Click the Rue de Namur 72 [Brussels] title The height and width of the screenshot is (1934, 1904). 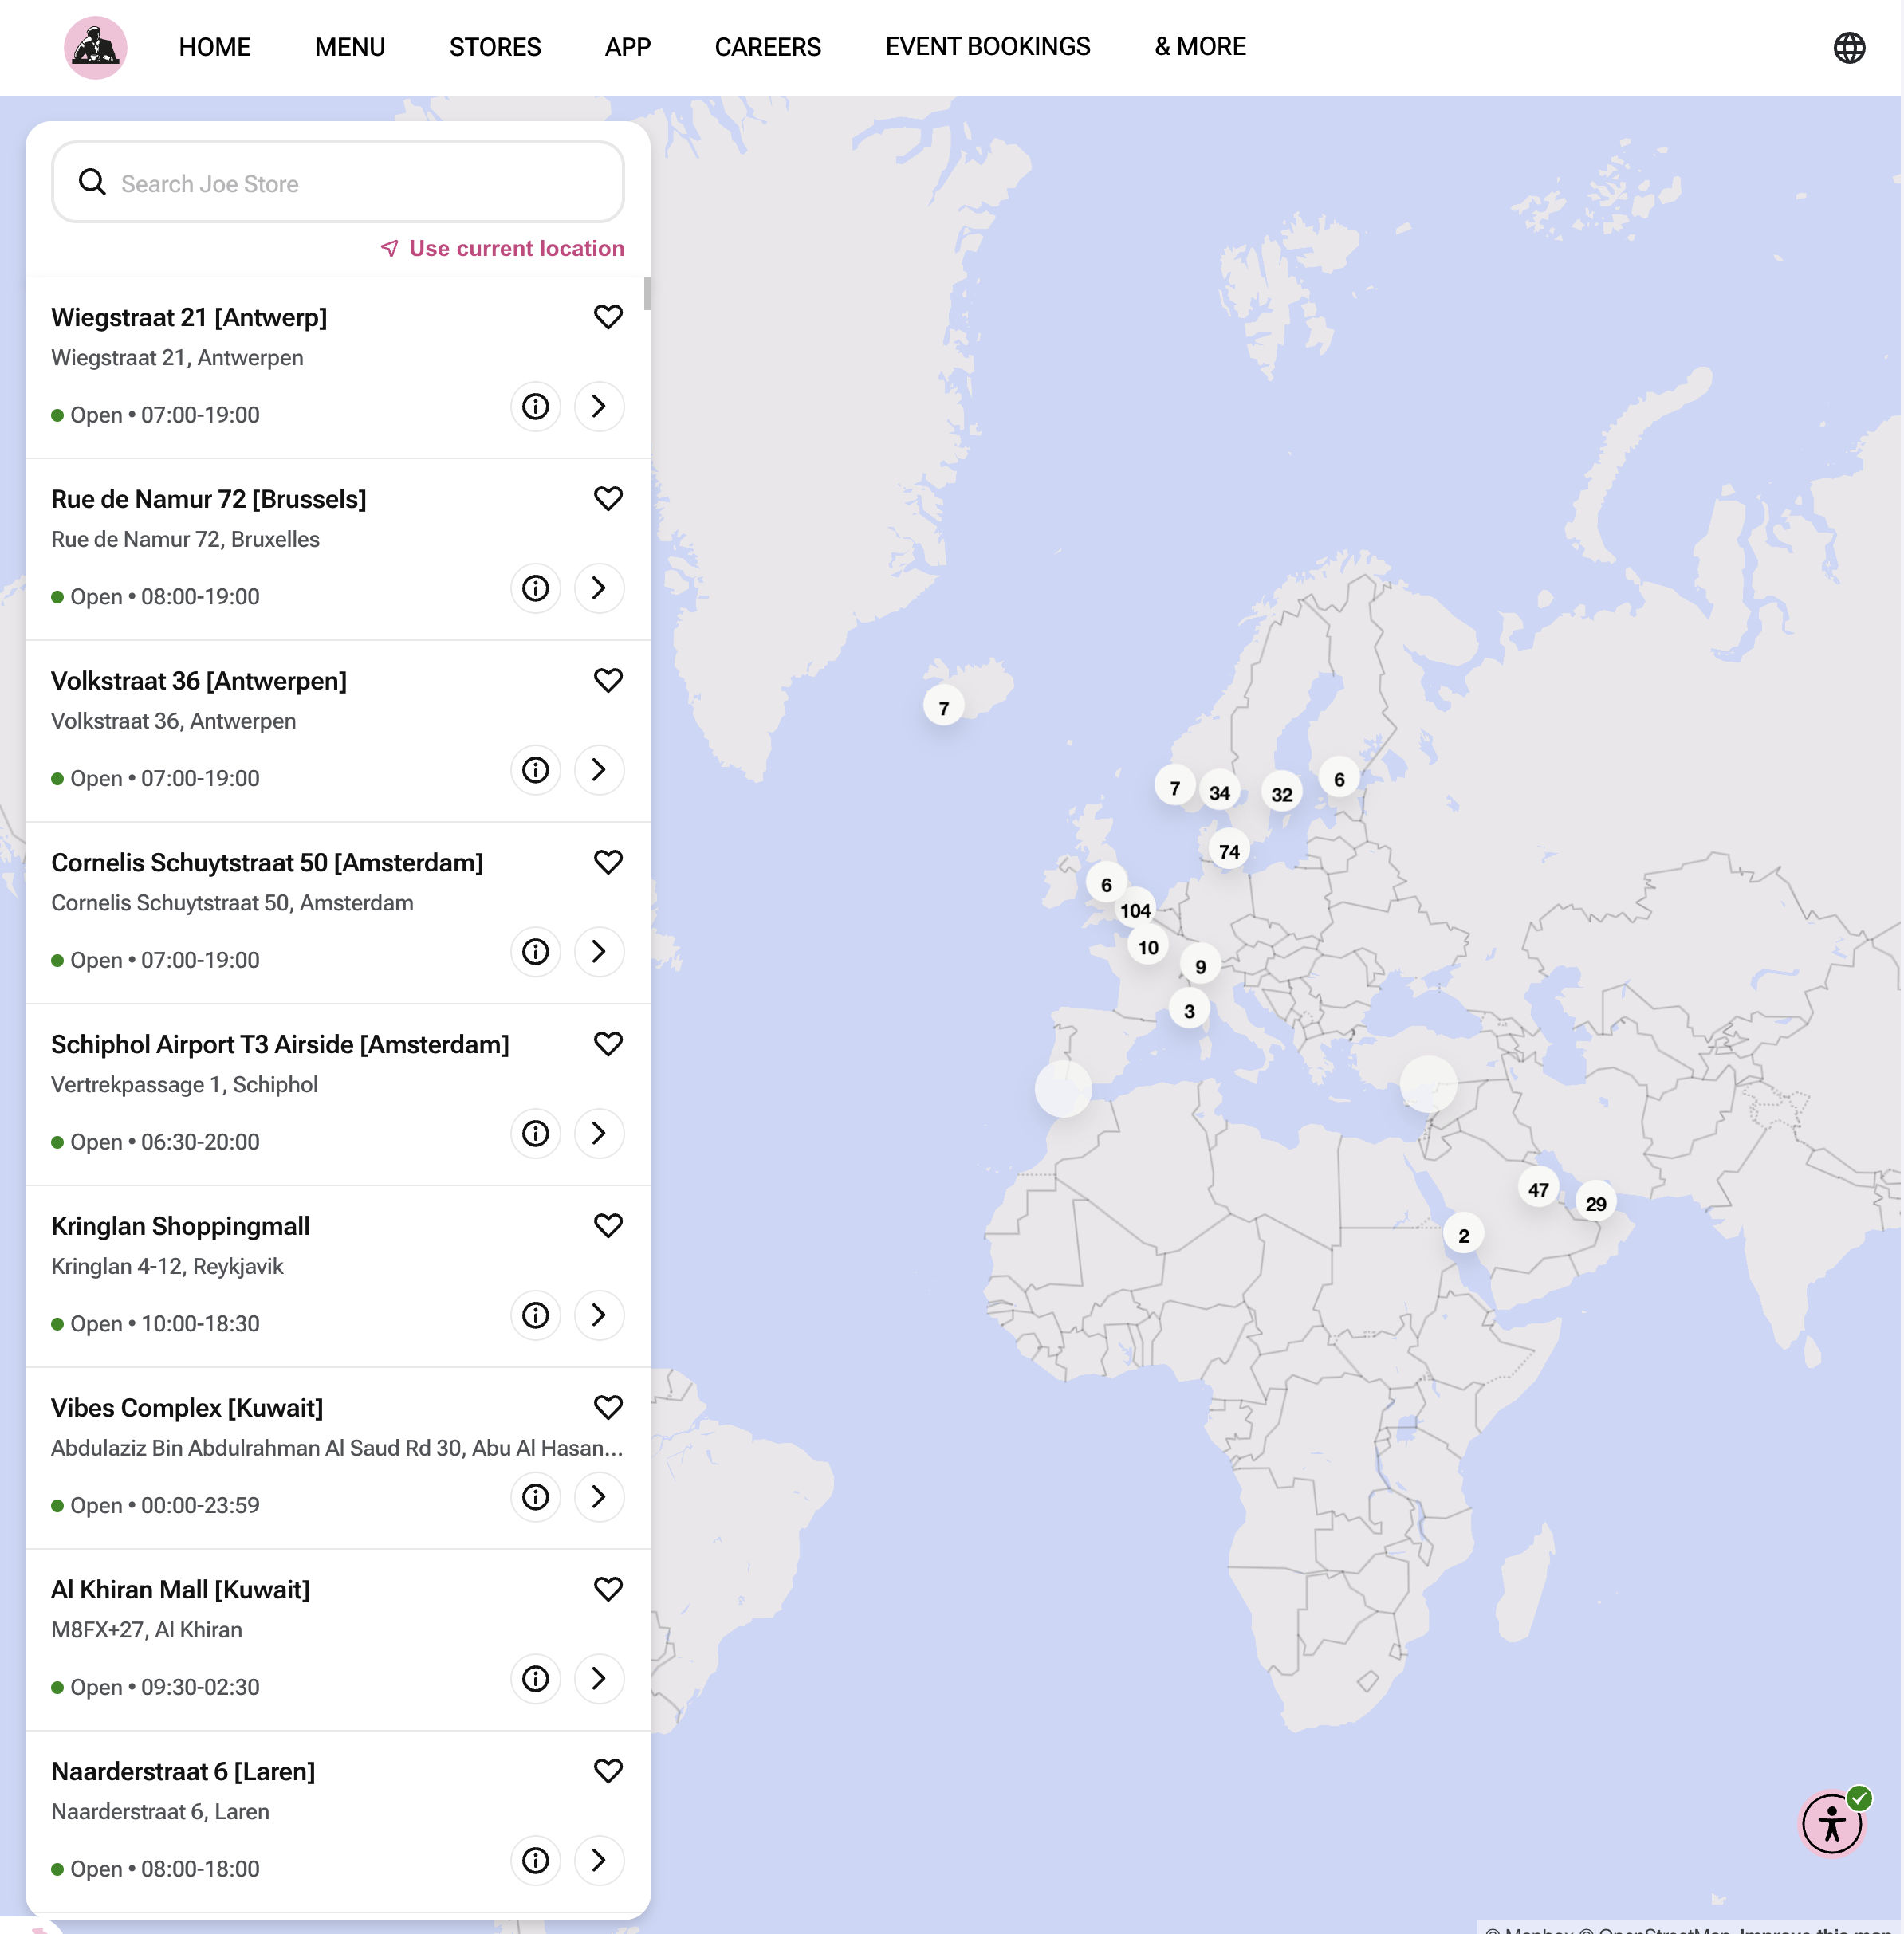coord(209,499)
